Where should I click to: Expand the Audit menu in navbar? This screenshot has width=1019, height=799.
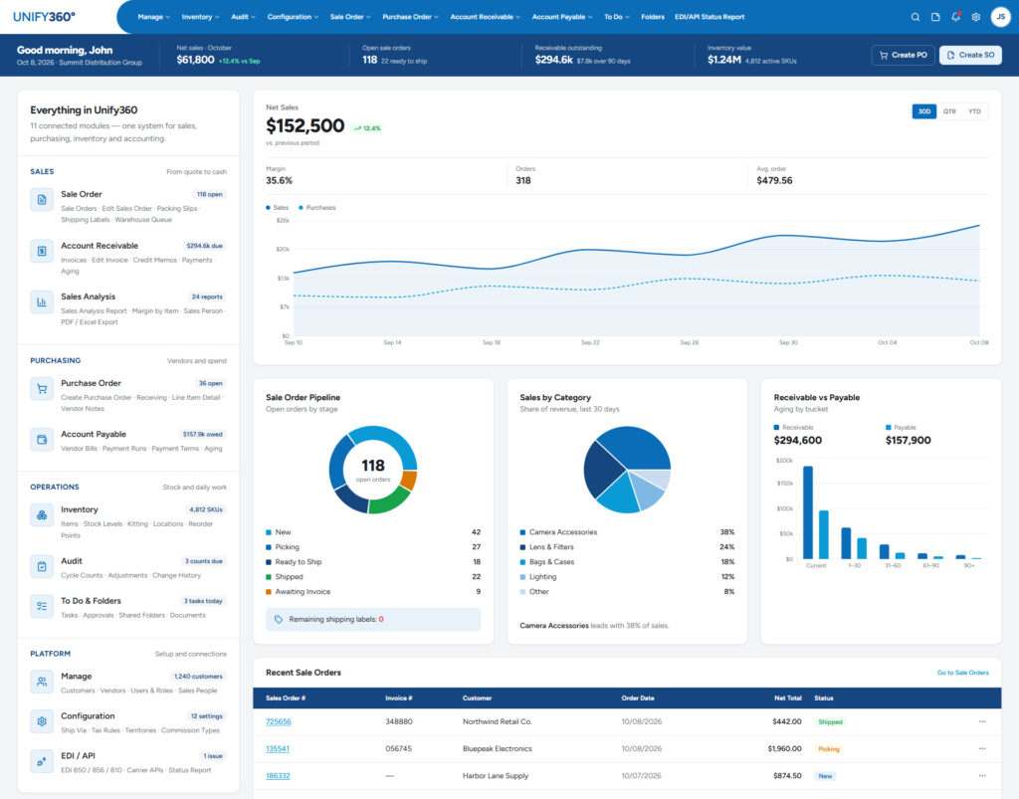pos(243,17)
